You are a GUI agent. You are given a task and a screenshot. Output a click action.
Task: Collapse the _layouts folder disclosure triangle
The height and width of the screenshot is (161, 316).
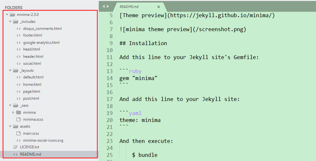point(10,70)
